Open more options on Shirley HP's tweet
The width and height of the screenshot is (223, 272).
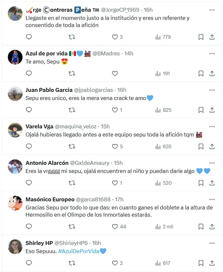tap(212, 243)
